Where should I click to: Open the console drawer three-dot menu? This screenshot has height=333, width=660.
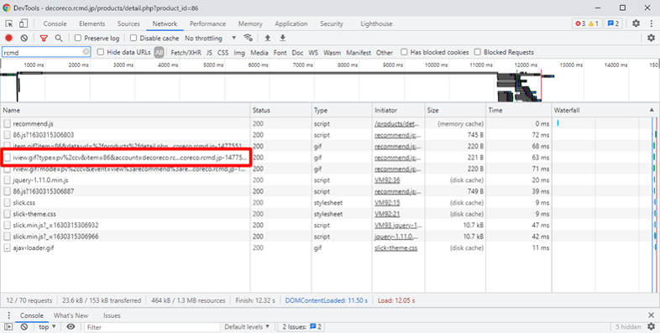[9, 315]
